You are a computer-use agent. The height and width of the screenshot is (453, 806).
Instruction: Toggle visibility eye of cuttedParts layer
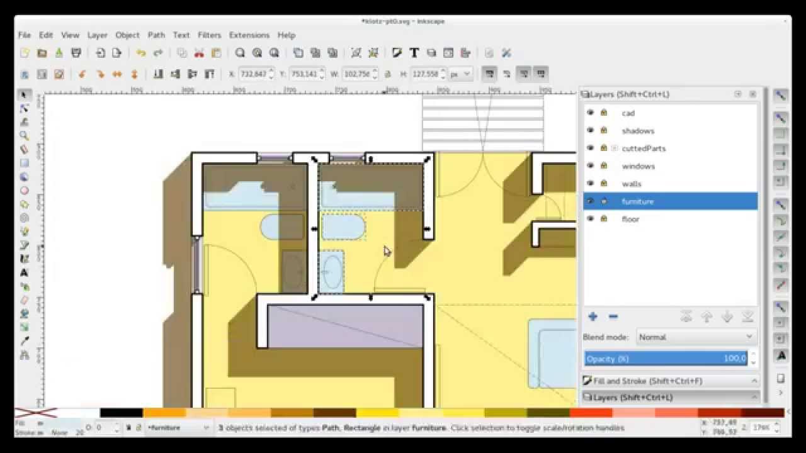tap(590, 148)
